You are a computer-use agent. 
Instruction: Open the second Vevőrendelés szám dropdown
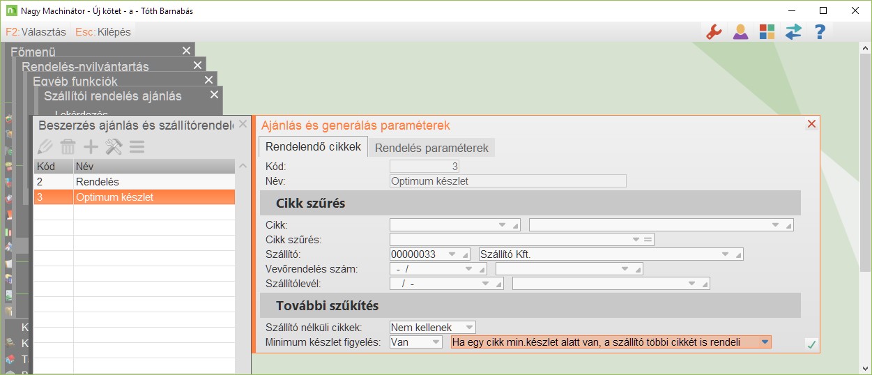[625, 269]
